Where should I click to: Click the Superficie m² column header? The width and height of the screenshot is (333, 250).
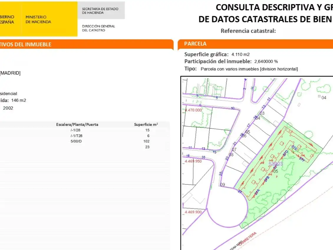[146, 124]
